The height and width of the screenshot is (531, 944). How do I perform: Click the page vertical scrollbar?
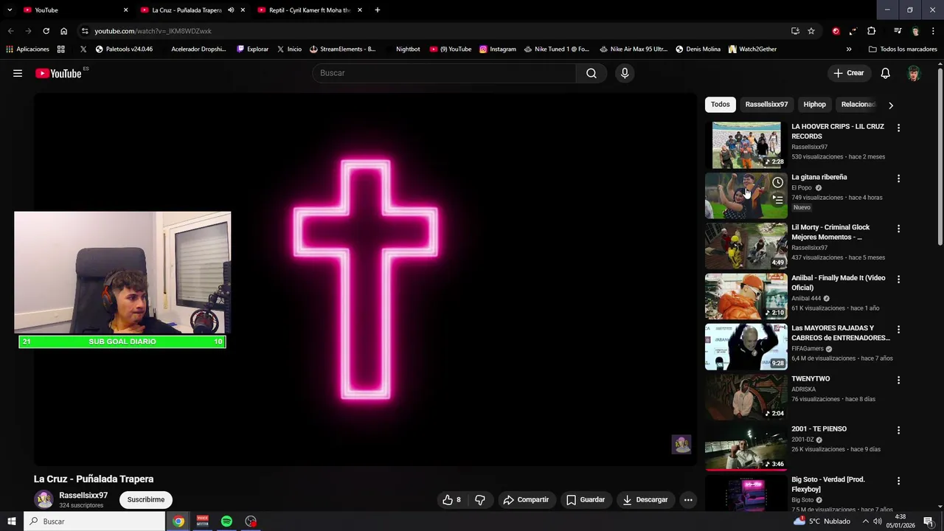coord(940,156)
